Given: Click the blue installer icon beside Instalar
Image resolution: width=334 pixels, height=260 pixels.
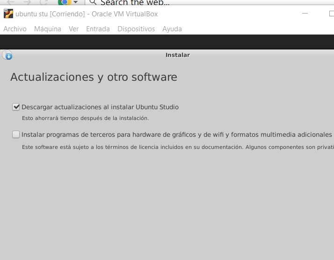Looking at the screenshot, I should [x=7, y=56].
